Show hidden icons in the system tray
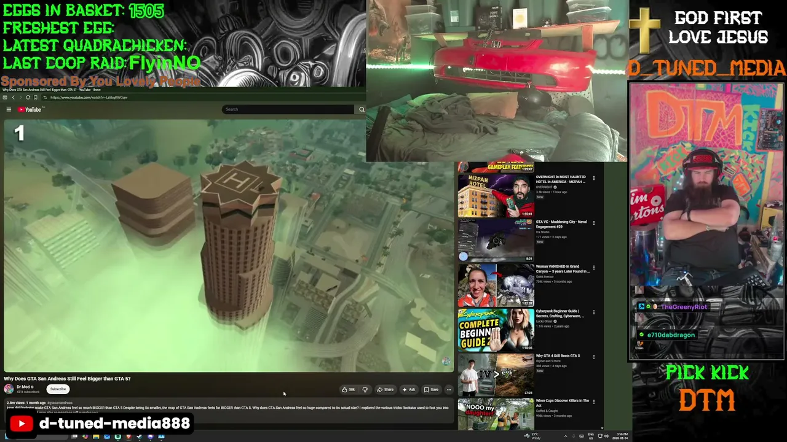 566,436
